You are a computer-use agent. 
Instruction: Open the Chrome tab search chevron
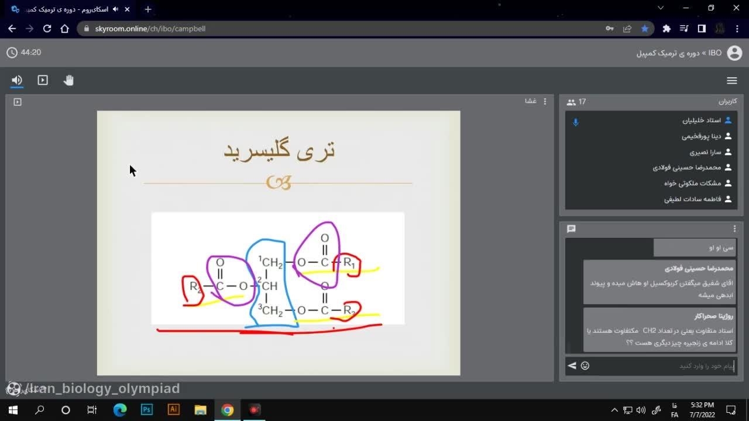click(661, 8)
